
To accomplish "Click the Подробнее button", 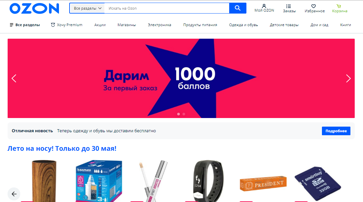I will click(336, 131).
